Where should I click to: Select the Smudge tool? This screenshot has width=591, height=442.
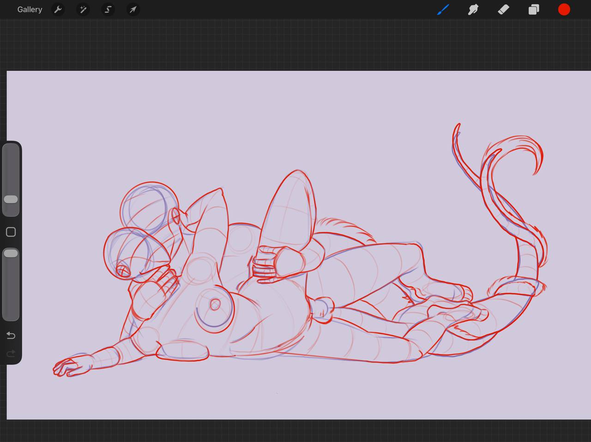473,10
